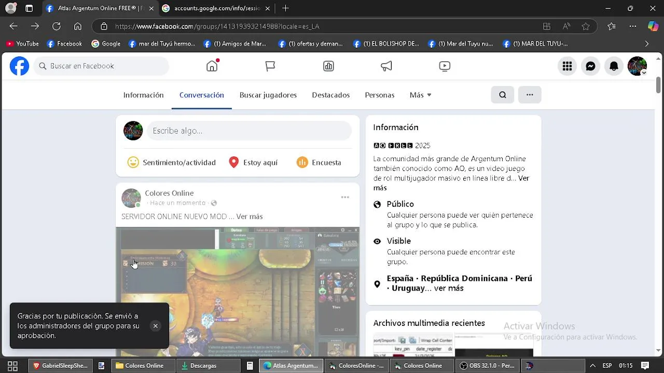Image resolution: width=664 pixels, height=373 pixels.
Task: Switch to the accounts.google.com browser tab
Action: pyautogui.click(x=217, y=8)
